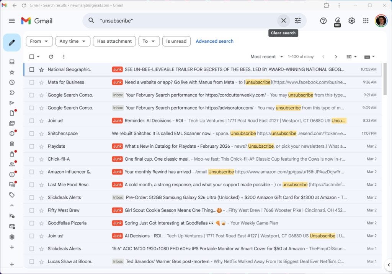Show search options slider icon
The height and width of the screenshot is (274, 392).
click(297, 21)
